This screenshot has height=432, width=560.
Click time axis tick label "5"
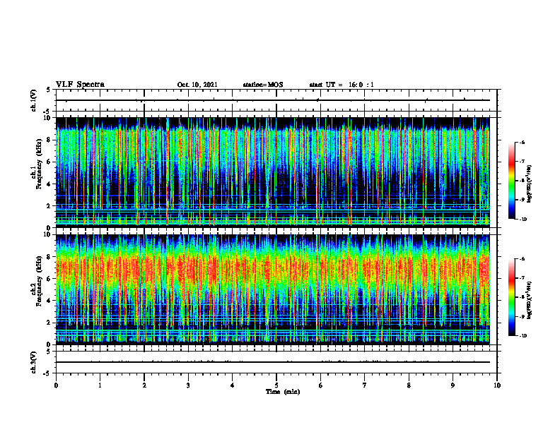point(276,385)
